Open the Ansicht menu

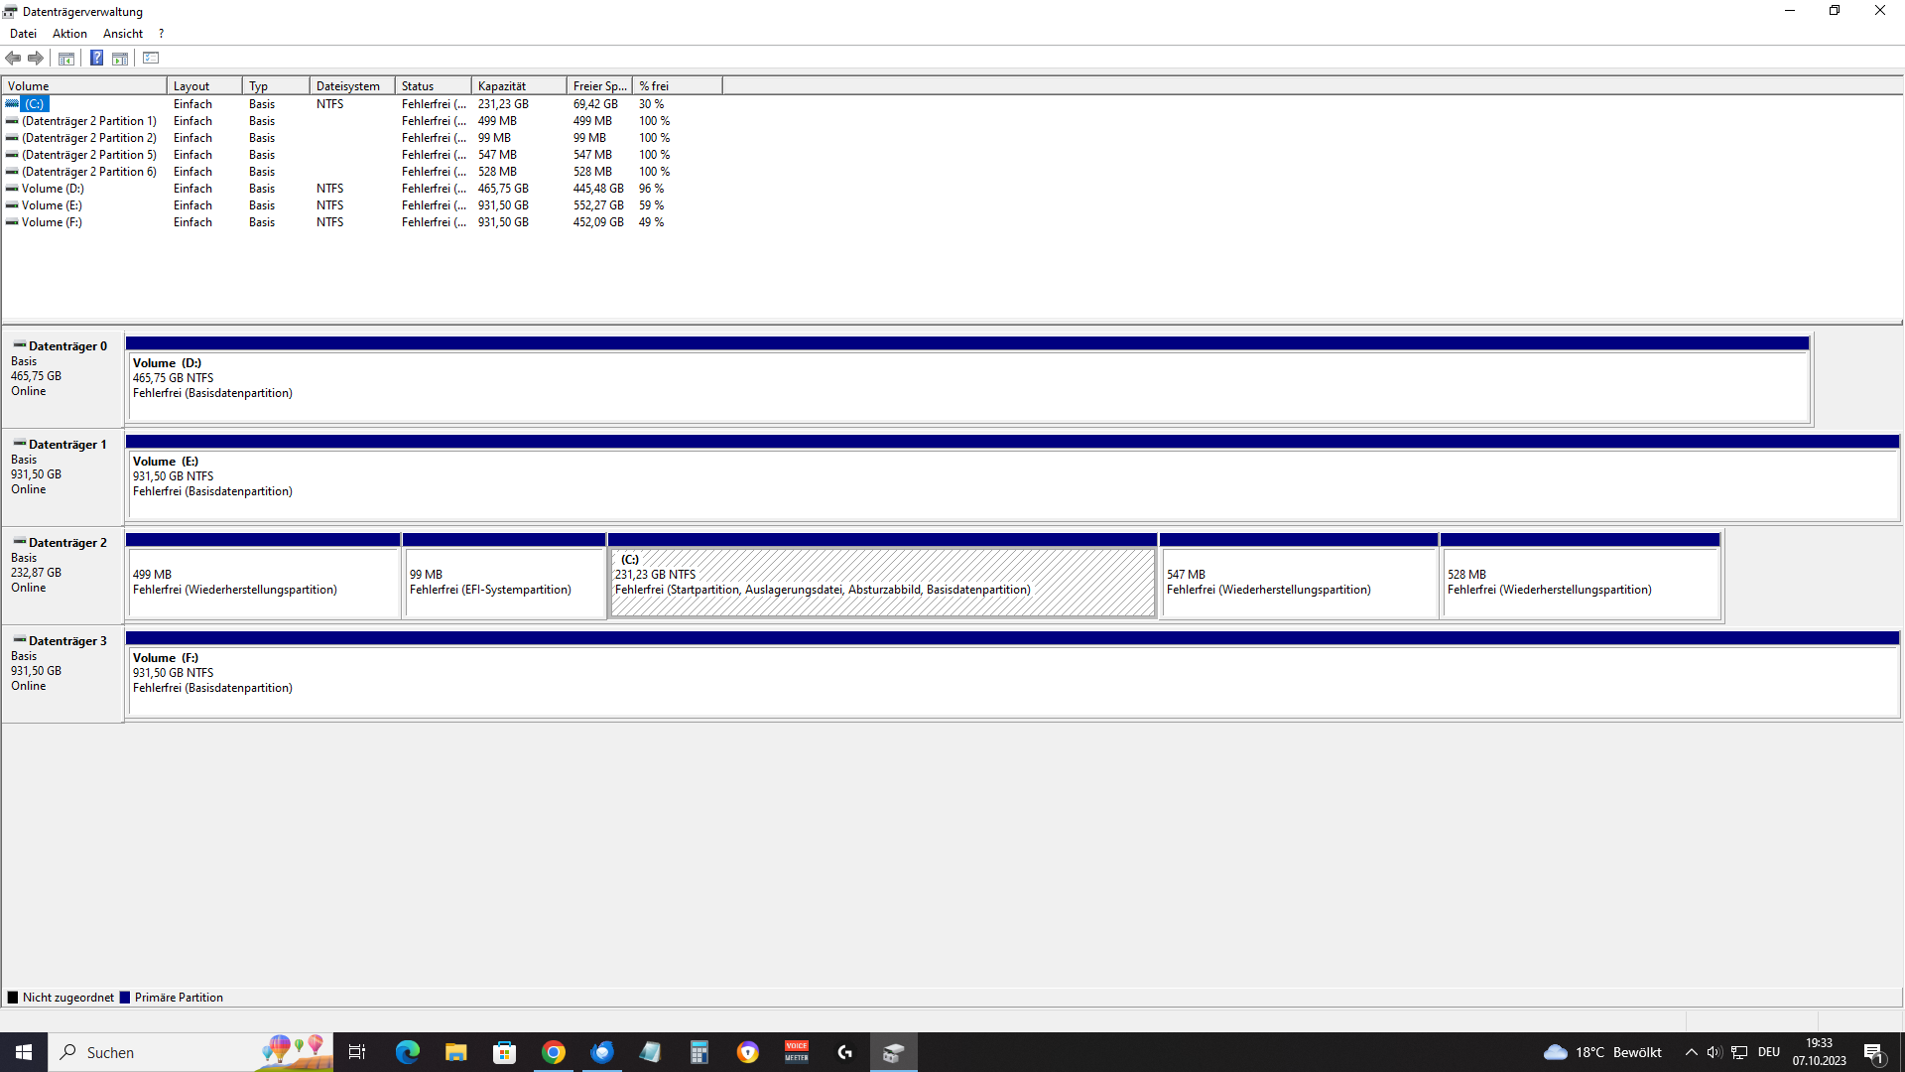123,34
